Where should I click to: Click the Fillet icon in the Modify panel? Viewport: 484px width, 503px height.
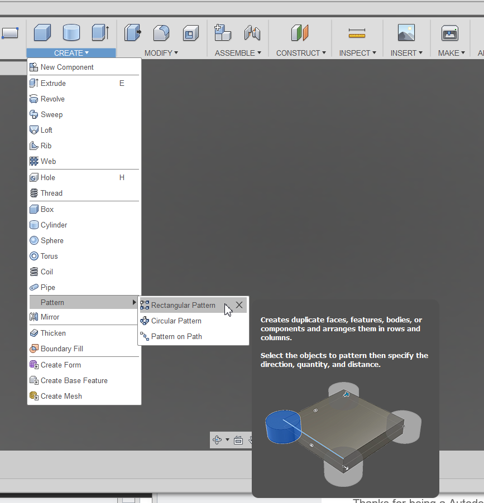(x=161, y=33)
